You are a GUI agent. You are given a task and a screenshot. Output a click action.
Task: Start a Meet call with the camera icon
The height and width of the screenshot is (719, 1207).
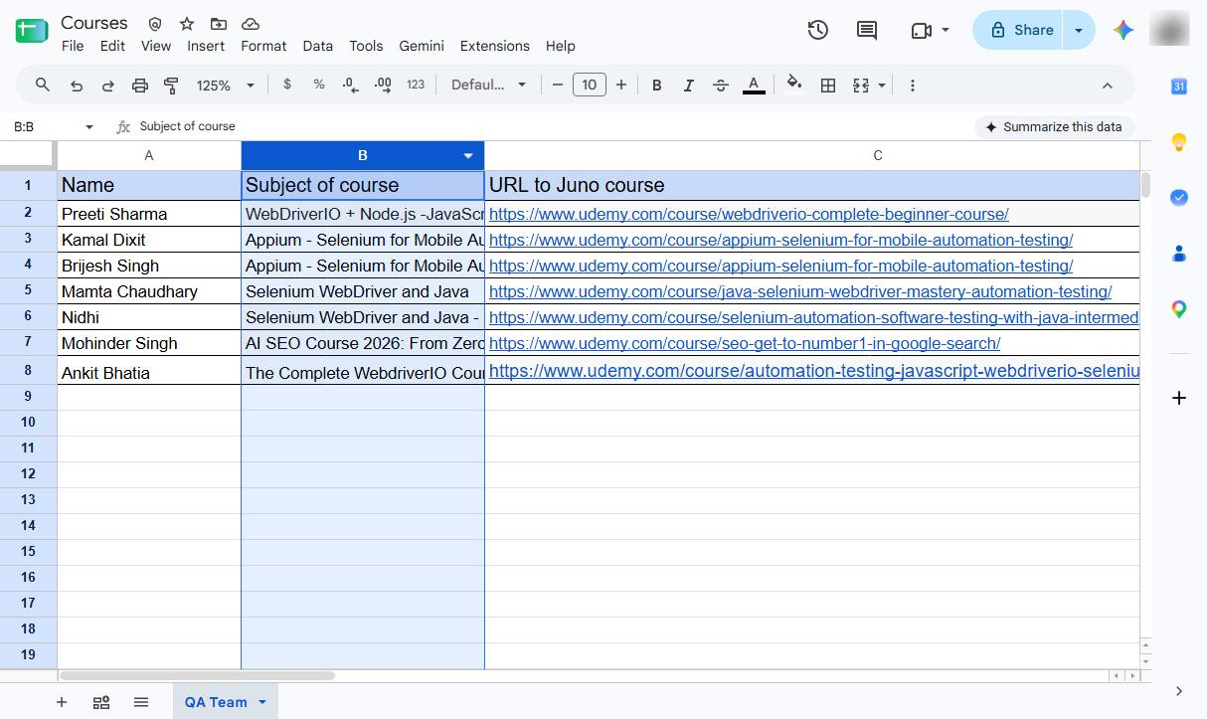[x=921, y=31]
